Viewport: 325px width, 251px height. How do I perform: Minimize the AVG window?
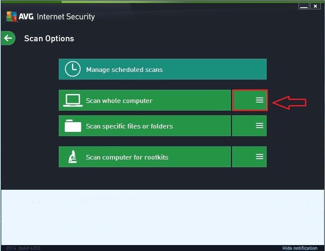tap(304, 6)
